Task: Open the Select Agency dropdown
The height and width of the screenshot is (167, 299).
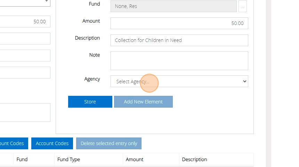Action: (179, 81)
